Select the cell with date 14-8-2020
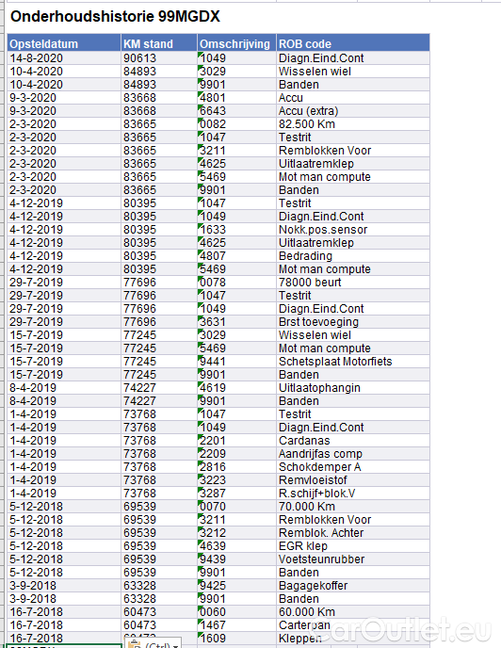Image resolution: width=501 pixels, height=648 pixels. click(64, 58)
